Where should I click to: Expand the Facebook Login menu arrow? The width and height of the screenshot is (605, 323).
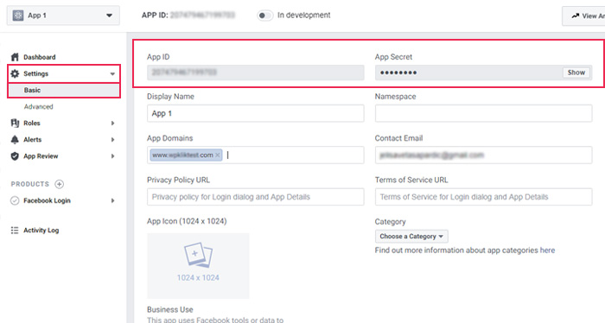[x=112, y=200]
